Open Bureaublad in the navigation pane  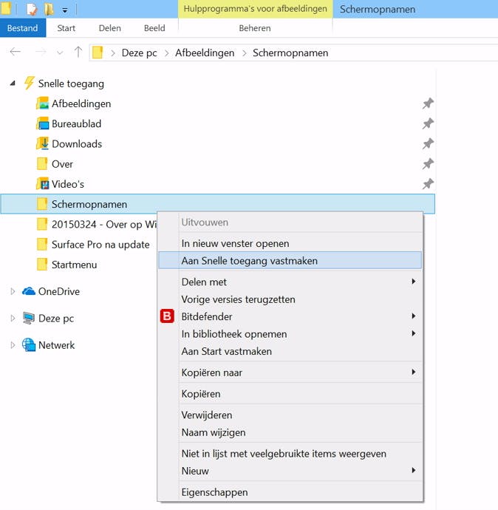point(76,124)
